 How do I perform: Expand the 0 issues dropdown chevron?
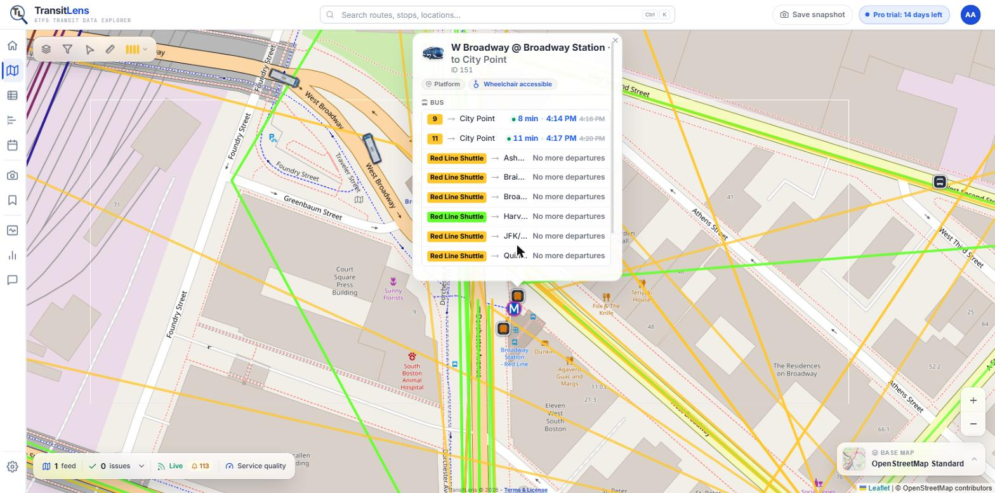[142, 466]
